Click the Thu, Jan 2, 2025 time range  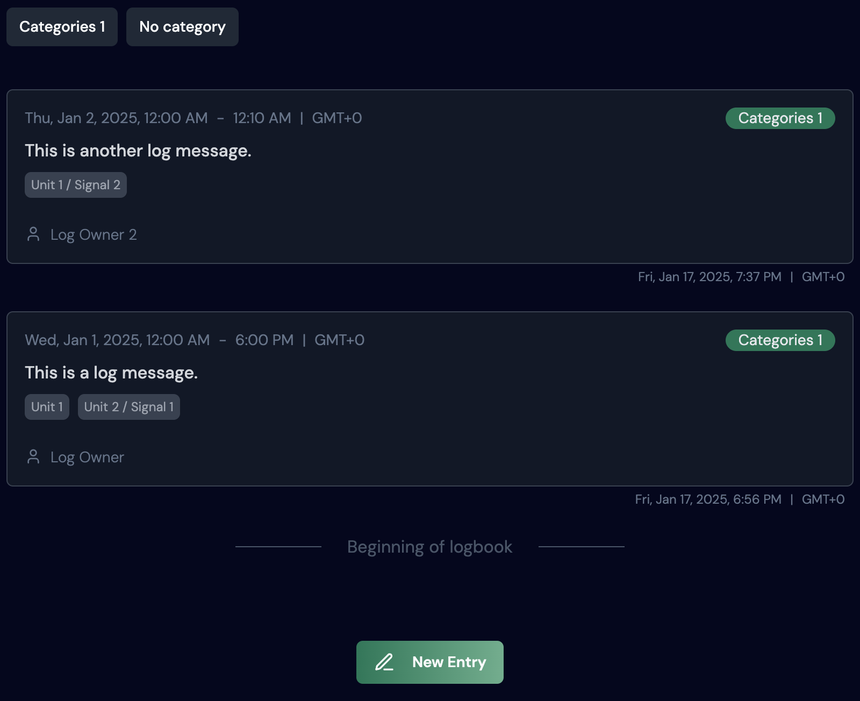(x=193, y=118)
